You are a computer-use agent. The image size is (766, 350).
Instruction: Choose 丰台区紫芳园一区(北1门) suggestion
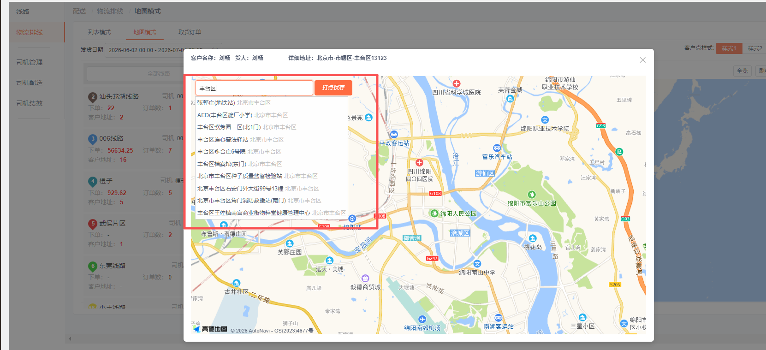pyautogui.click(x=271, y=127)
